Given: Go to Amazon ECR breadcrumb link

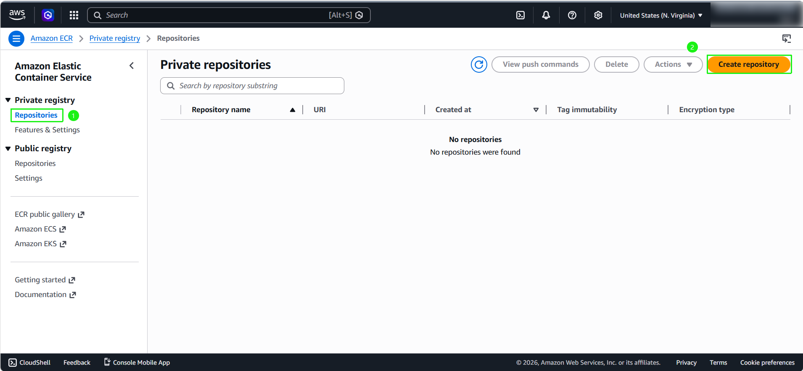Looking at the screenshot, I should [52, 38].
